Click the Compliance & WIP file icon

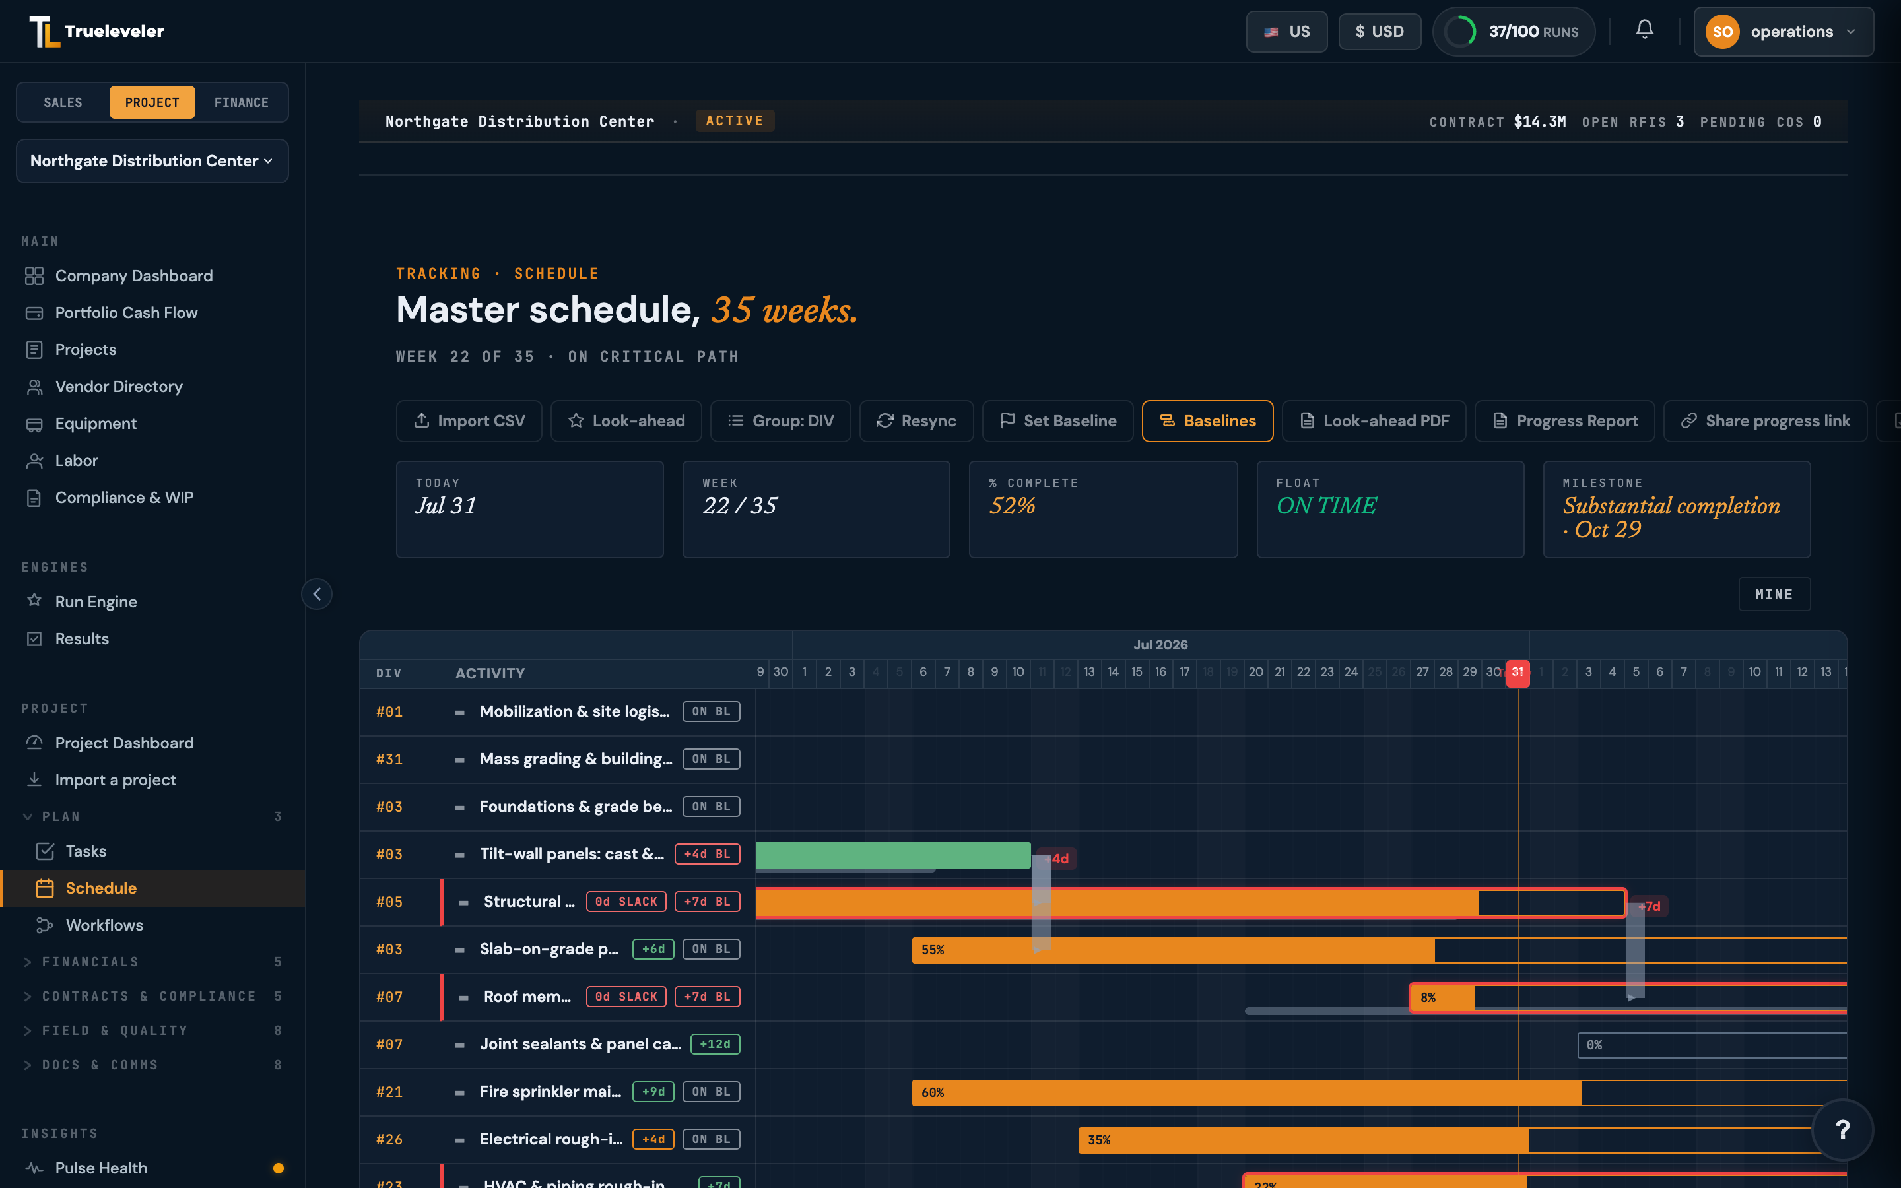(x=34, y=498)
